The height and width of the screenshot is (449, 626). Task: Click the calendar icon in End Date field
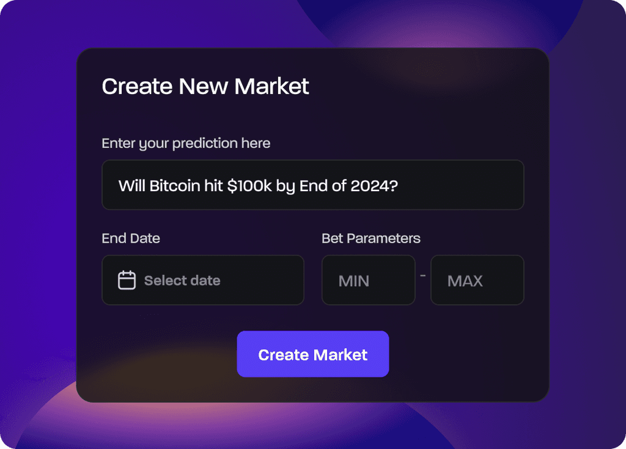click(x=127, y=280)
